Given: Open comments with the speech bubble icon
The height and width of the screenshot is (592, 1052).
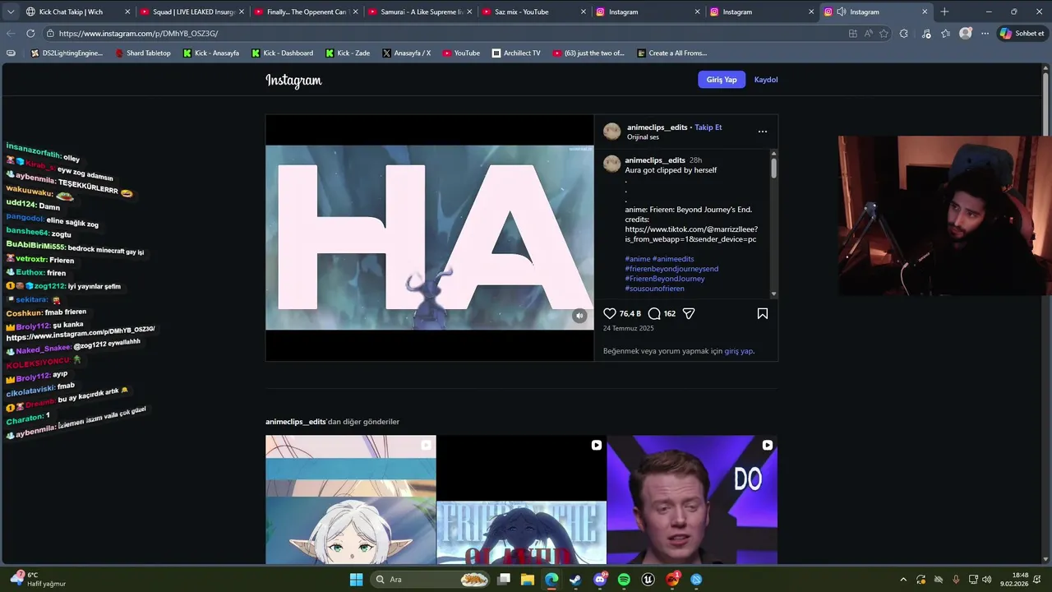Looking at the screenshot, I should click(x=654, y=313).
